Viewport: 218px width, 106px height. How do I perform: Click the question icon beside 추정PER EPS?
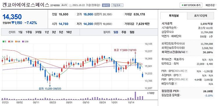click(x=180, y=75)
